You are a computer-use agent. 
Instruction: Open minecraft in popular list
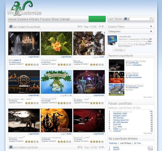tap(117, 131)
